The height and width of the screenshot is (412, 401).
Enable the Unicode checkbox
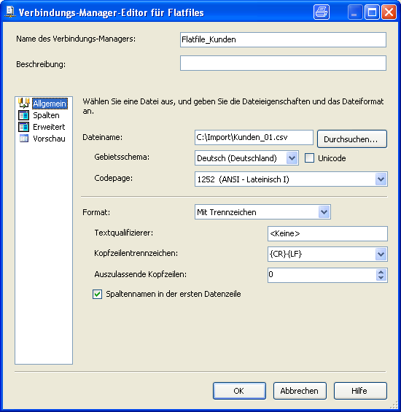[x=309, y=158]
